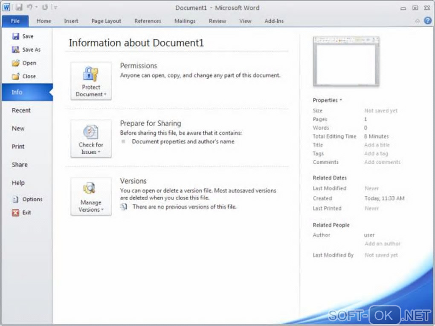Restore down the Word window
Image resolution: width=435 pixels, height=326 pixels.
click(415, 8)
